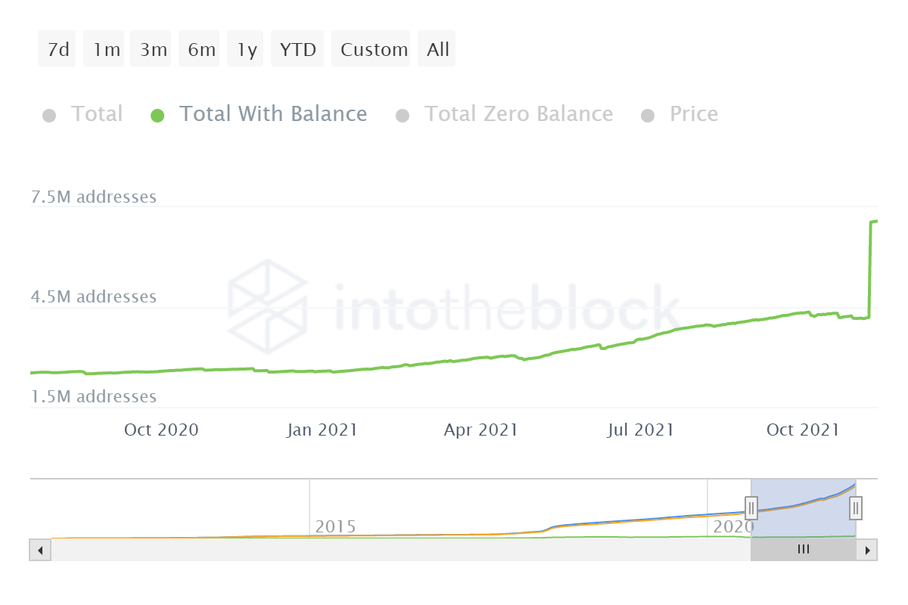
Task: Show the Total Zero Balance line
Action: [x=519, y=113]
